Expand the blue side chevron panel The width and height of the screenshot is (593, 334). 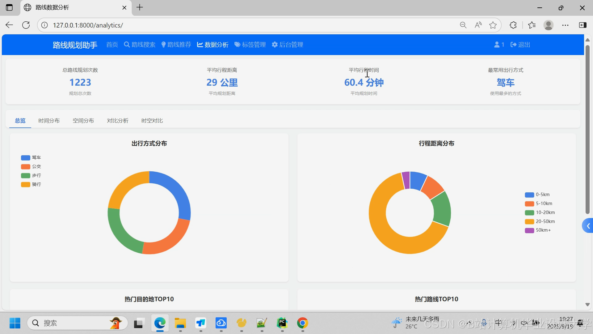pos(588,226)
